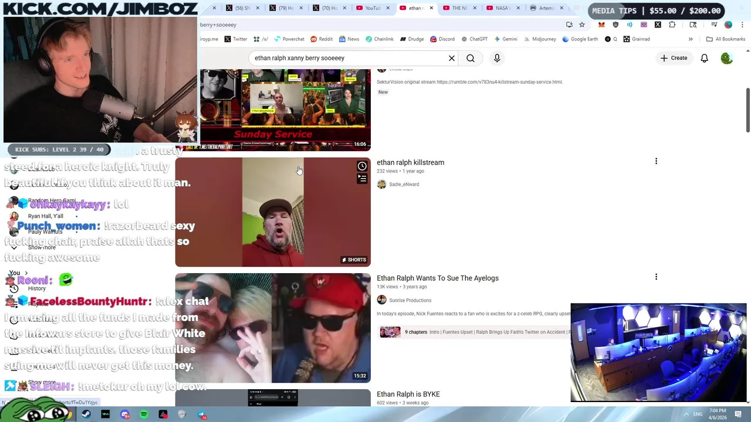751x422 pixels.
Task: Open the MetaMask fox extension
Action: (601, 25)
